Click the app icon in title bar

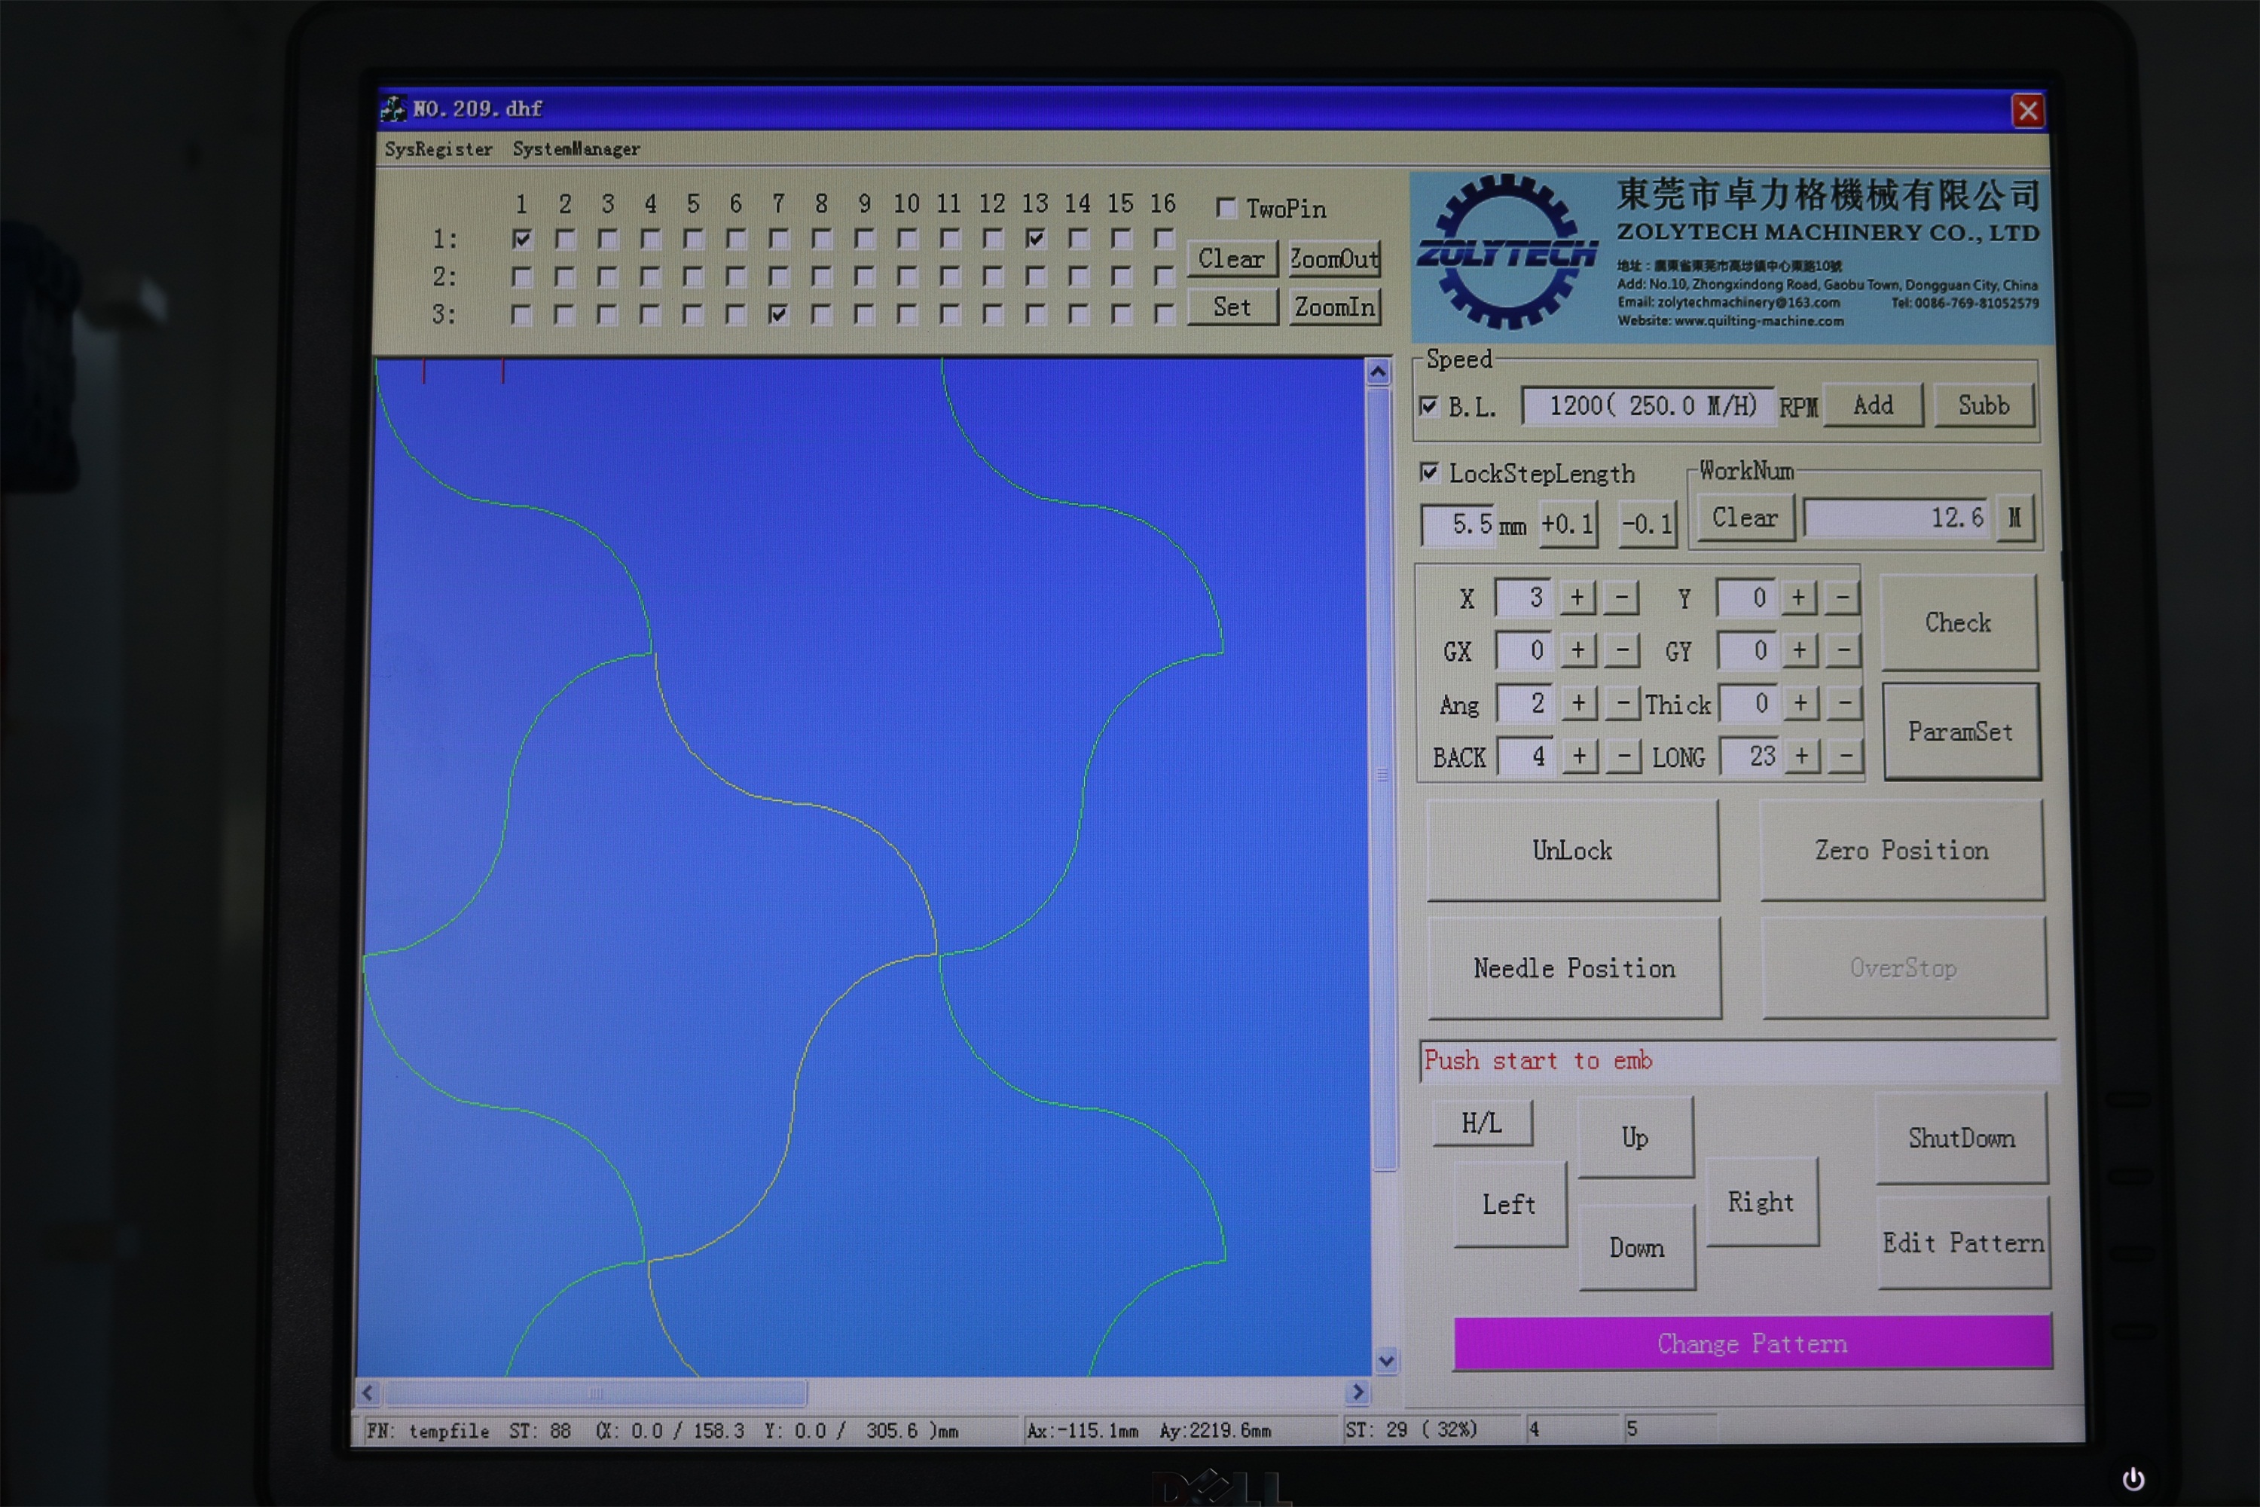click(x=393, y=109)
